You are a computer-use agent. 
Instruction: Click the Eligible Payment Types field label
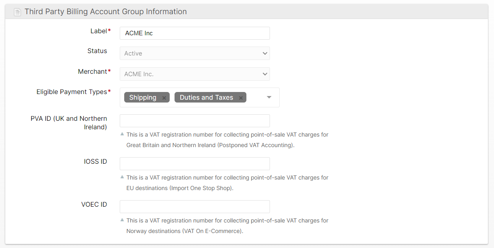pyautogui.click(x=72, y=92)
